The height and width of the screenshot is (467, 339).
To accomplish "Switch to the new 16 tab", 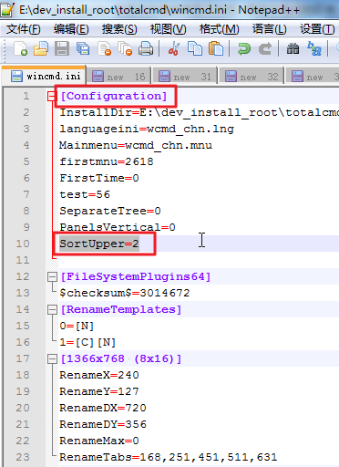I will pos(118,76).
